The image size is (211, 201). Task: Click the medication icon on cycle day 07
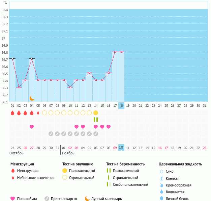click(51, 134)
